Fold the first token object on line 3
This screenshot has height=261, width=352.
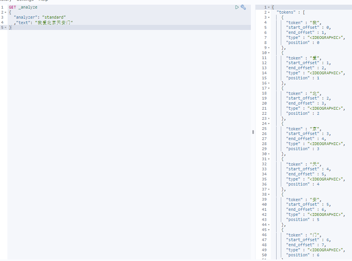(268, 18)
